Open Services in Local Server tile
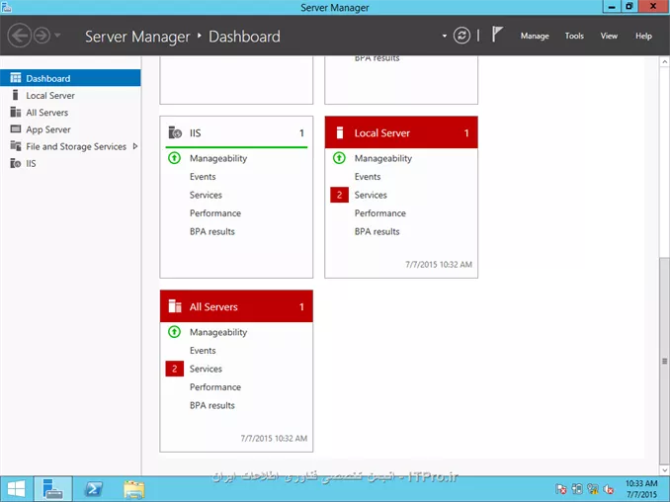 (371, 195)
